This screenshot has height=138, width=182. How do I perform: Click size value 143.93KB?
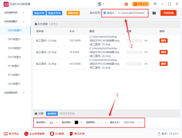click(75, 64)
